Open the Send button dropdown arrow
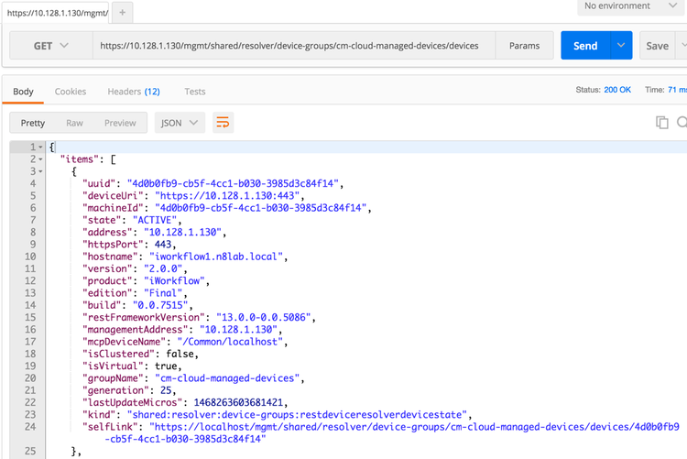Screen dimensions: 687x459 [x=621, y=46]
